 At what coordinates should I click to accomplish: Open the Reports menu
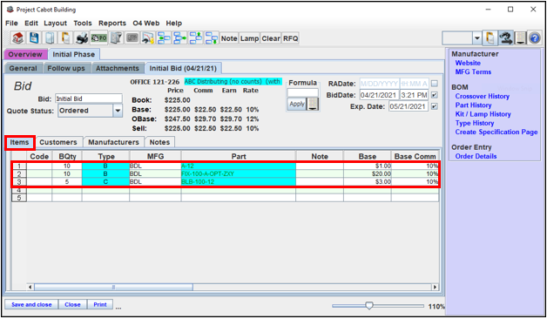112,23
